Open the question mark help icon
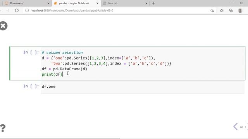248x139 pixels. pos(3,128)
